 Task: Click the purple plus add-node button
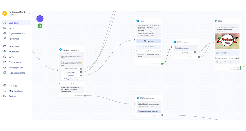(40, 19)
